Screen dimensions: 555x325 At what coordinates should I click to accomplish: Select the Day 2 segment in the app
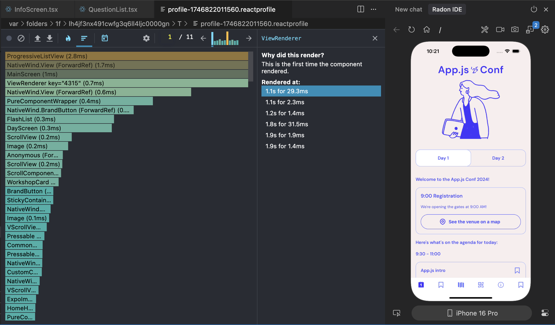pos(498,158)
